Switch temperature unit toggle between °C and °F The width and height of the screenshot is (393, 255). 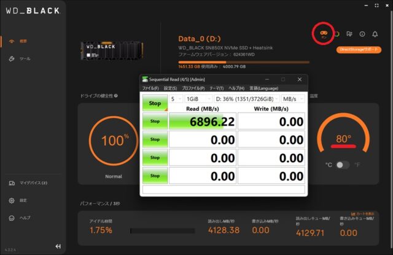tap(343, 165)
